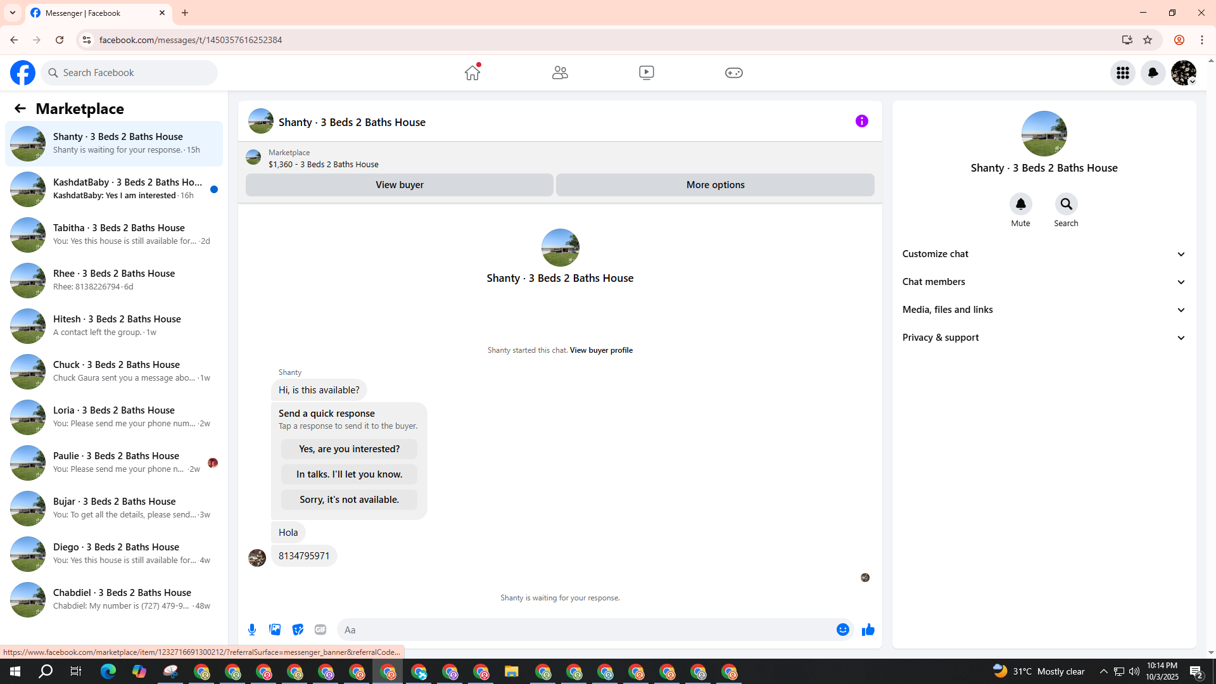Viewport: 1216px width, 684px height.
Task: Expand the Chat members section
Action: [x=1044, y=282]
